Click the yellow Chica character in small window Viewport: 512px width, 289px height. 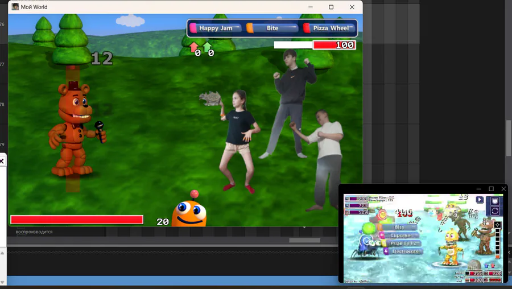click(452, 247)
